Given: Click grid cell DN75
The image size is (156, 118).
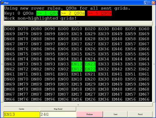Looking at the screenshot, I should (23, 54).
